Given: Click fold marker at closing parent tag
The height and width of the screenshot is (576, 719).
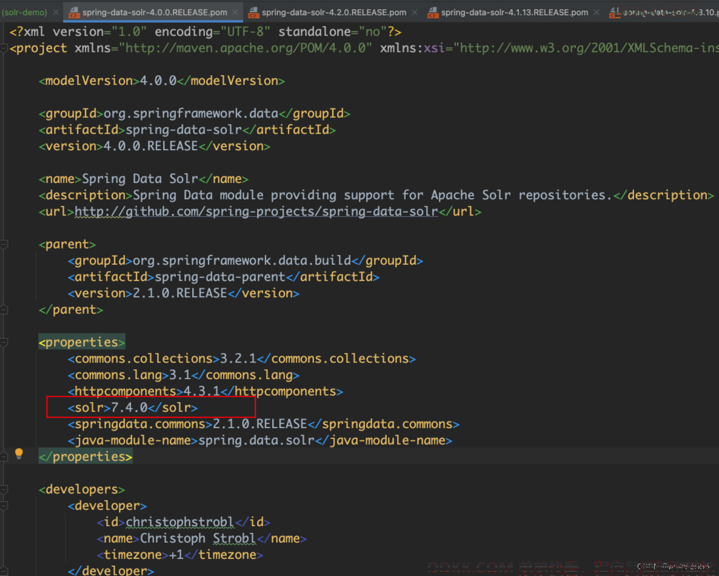Looking at the screenshot, I should pyautogui.click(x=4, y=310).
